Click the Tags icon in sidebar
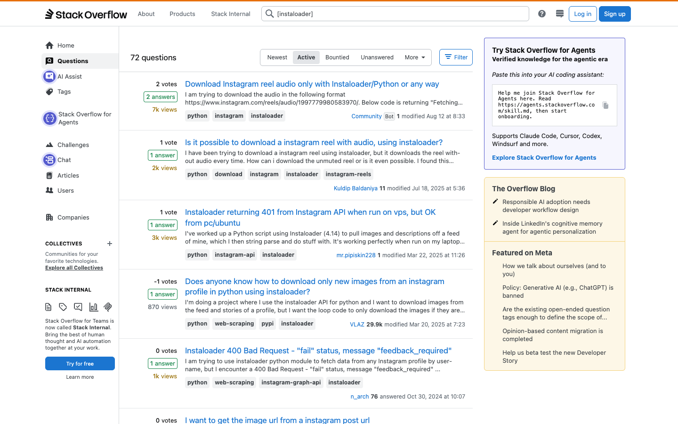678x424 pixels. [49, 91]
